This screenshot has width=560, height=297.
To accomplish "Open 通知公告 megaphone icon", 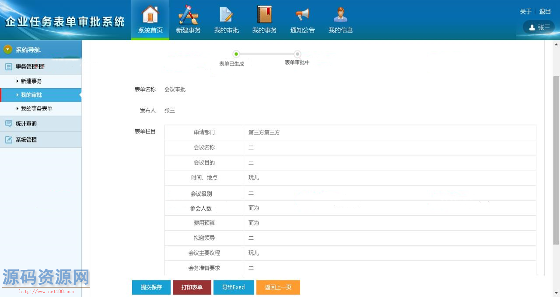I will coord(302,14).
